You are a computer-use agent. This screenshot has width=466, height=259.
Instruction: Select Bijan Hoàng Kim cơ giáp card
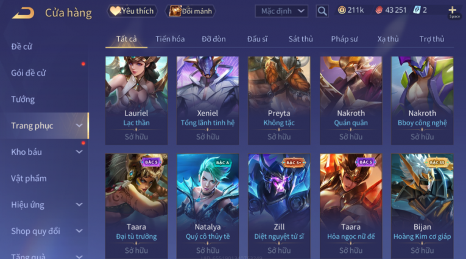[x=422, y=205]
